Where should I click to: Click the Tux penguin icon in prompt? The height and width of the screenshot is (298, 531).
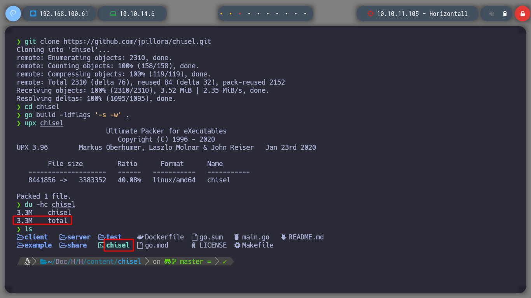coord(27,262)
